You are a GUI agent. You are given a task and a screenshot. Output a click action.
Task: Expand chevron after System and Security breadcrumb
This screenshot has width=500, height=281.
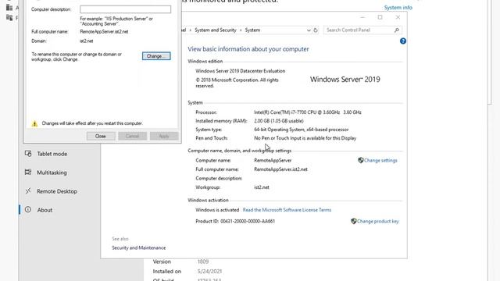[x=241, y=30]
